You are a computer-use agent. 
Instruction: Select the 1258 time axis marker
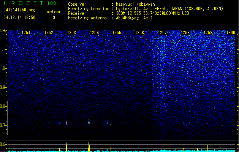(x=185, y=33)
